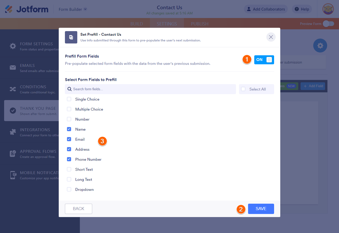Click the Set Prefill document icon

(71, 37)
